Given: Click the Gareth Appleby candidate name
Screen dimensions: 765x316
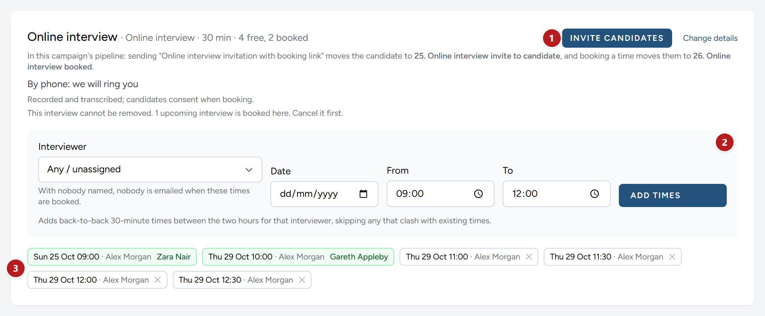Looking at the screenshot, I should (x=359, y=257).
